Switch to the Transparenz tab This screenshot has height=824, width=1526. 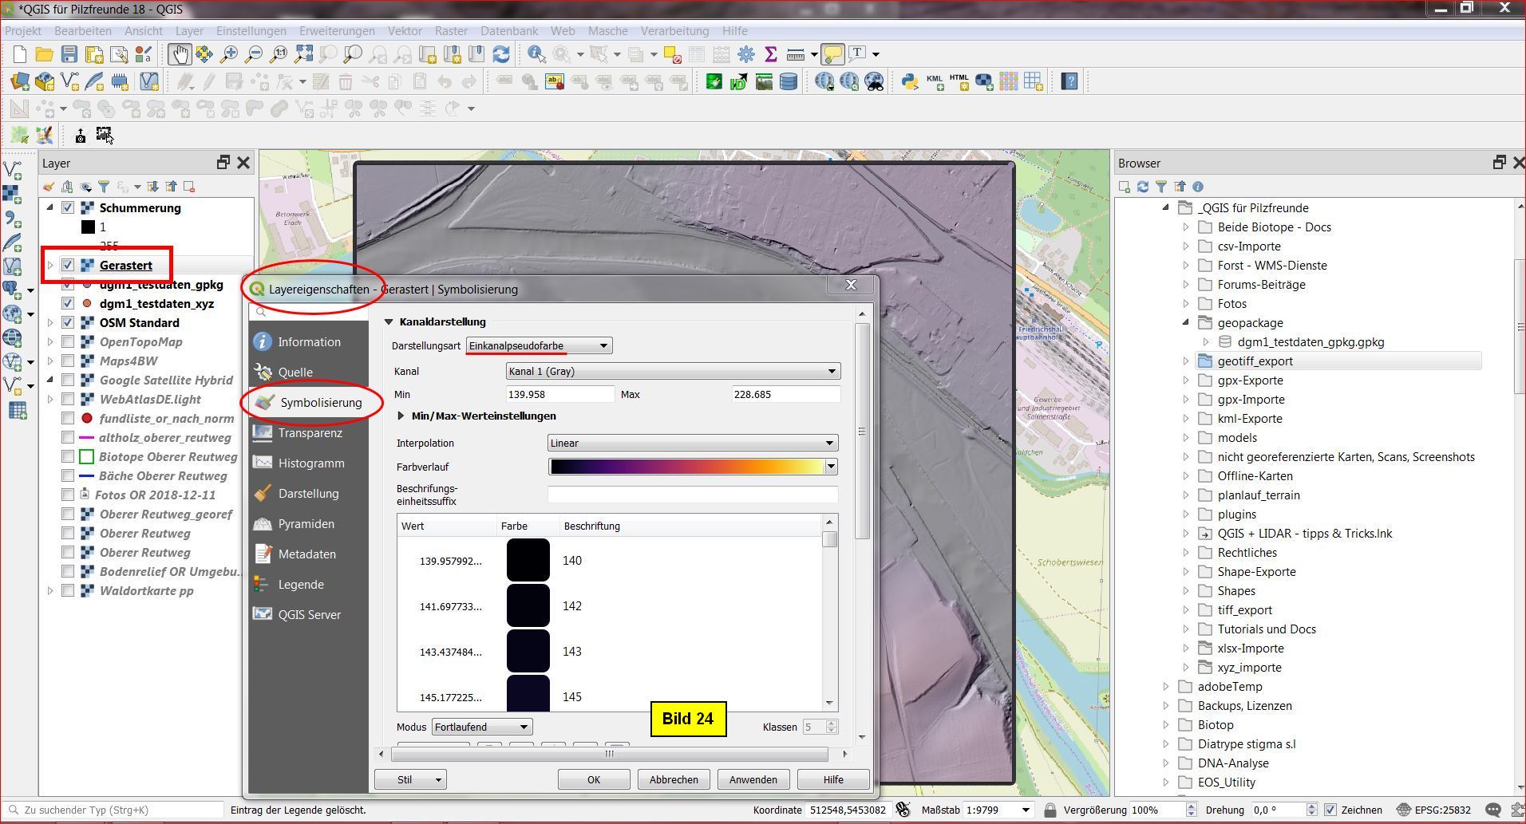[310, 433]
